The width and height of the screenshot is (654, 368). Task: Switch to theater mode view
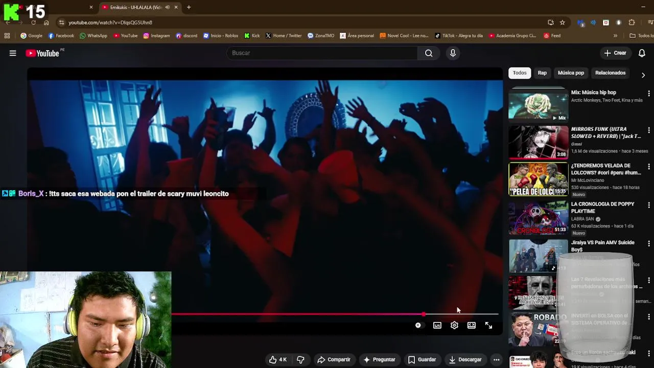[472, 325]
